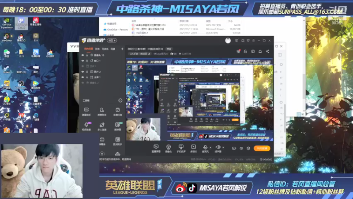
Task: Select the fourth scene tab
Action: coord(113,49)
